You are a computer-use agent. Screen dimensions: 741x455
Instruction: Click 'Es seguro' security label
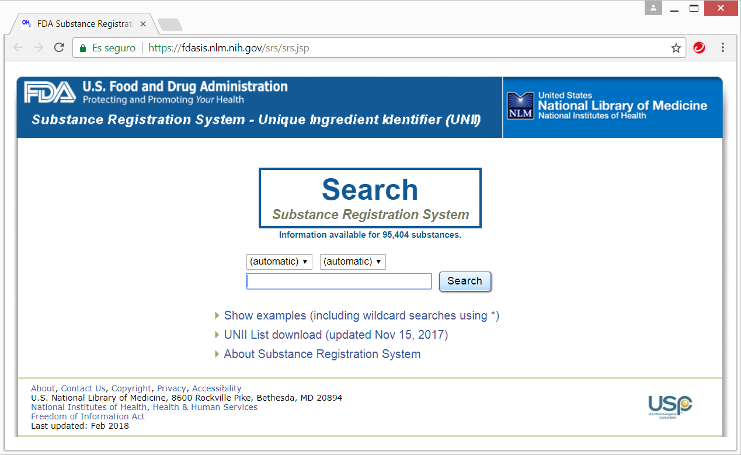114,48
